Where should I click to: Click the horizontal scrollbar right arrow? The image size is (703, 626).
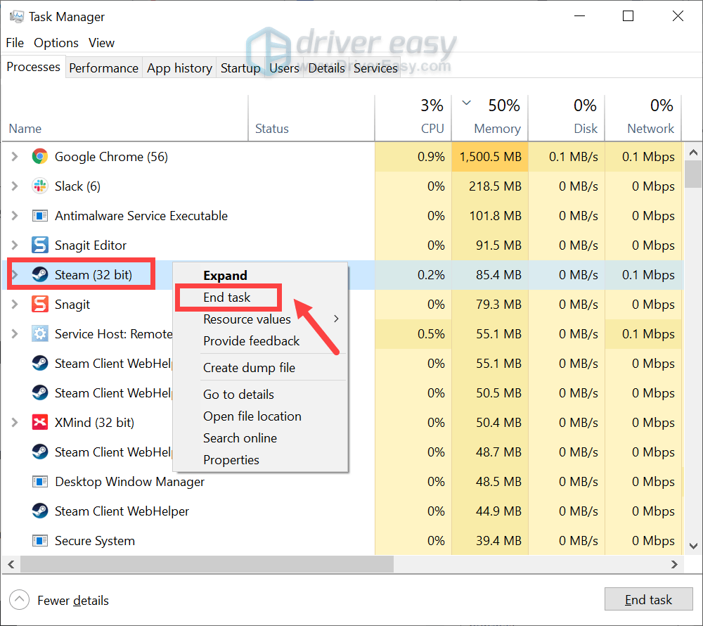pos(673,564)
